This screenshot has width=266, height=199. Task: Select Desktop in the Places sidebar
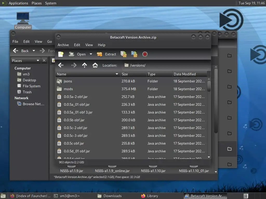click(27, 80)
